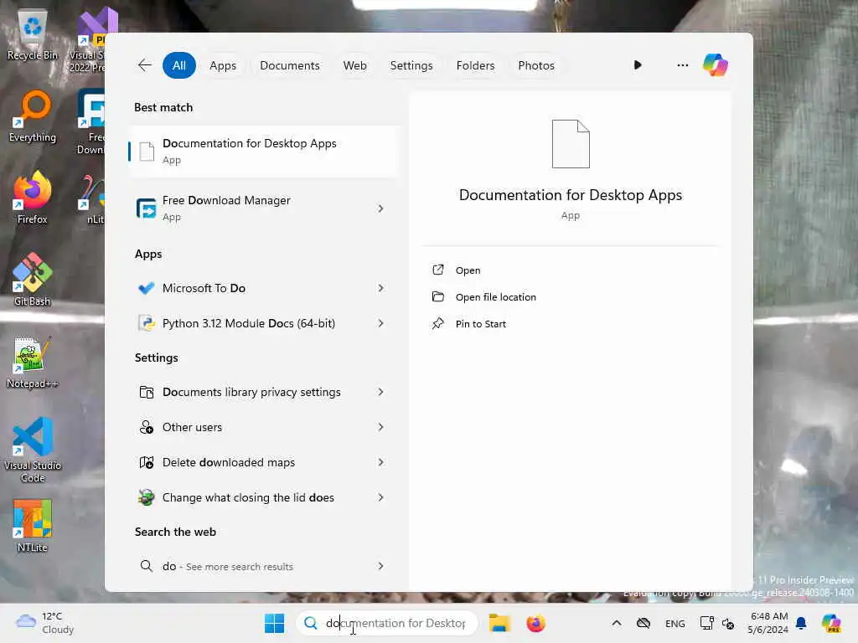858x643 pixels.
Task: Click the web search magnifier icon for 'do'
Action: click(146, 566)
